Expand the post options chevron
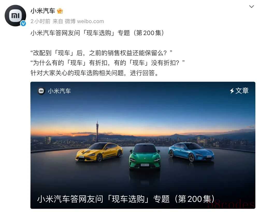The height and width of the screenshot is (212, 259). click(x=251, y=7)
